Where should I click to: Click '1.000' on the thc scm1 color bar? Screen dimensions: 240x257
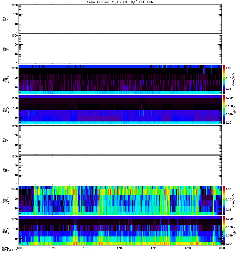pos(229,219)
